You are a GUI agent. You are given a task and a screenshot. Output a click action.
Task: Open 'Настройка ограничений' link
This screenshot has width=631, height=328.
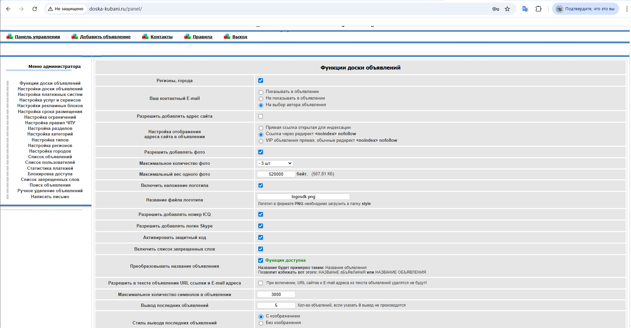pos(50,117)
